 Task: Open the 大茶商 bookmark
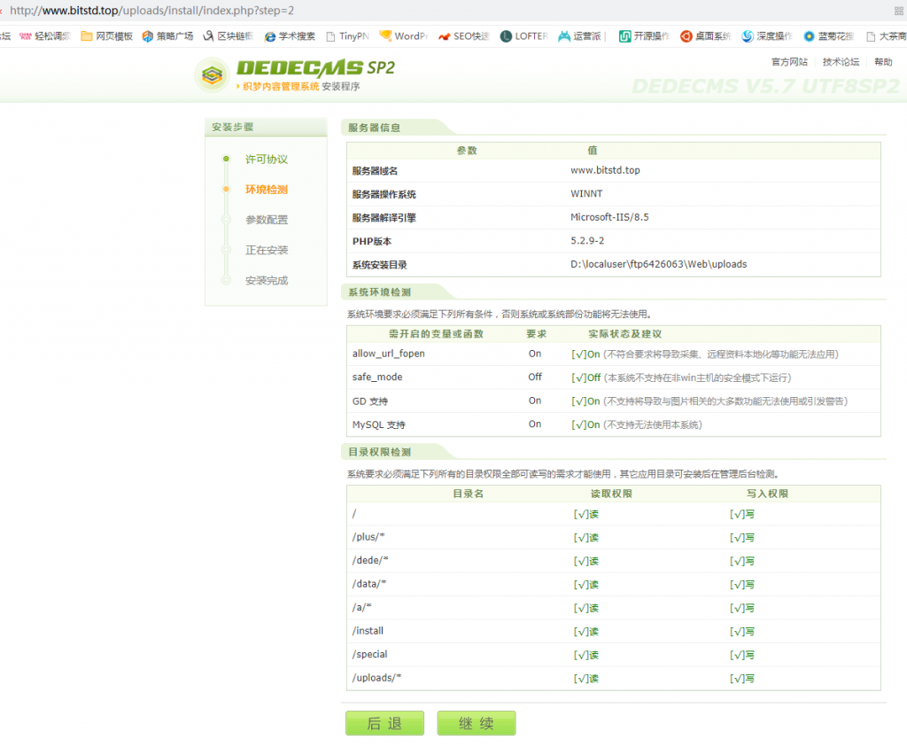[x=886, y=35]
